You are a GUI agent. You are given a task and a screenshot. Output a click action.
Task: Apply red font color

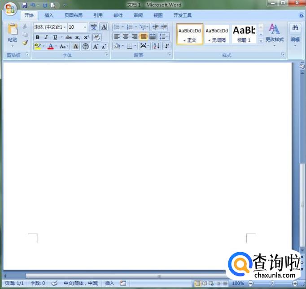[x=51, y=46]
